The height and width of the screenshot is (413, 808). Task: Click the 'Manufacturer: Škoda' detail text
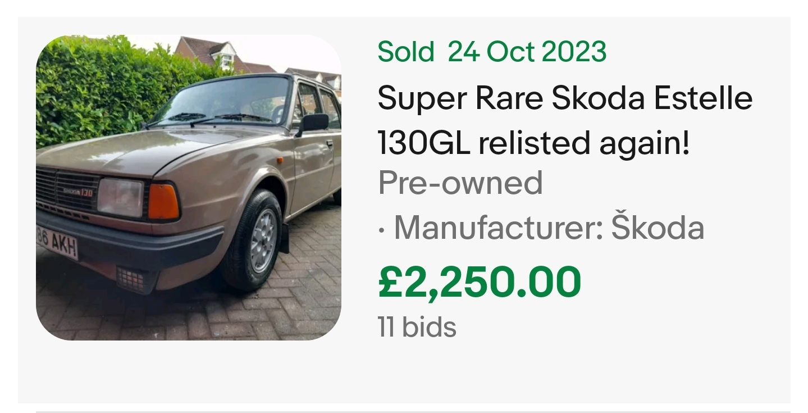[x=547, y=228]
